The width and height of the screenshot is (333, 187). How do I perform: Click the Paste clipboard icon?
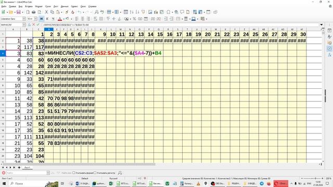pyautogui.click(x=58, y=12)
